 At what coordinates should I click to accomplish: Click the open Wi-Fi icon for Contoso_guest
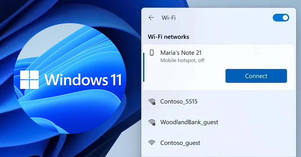point(152,143)
